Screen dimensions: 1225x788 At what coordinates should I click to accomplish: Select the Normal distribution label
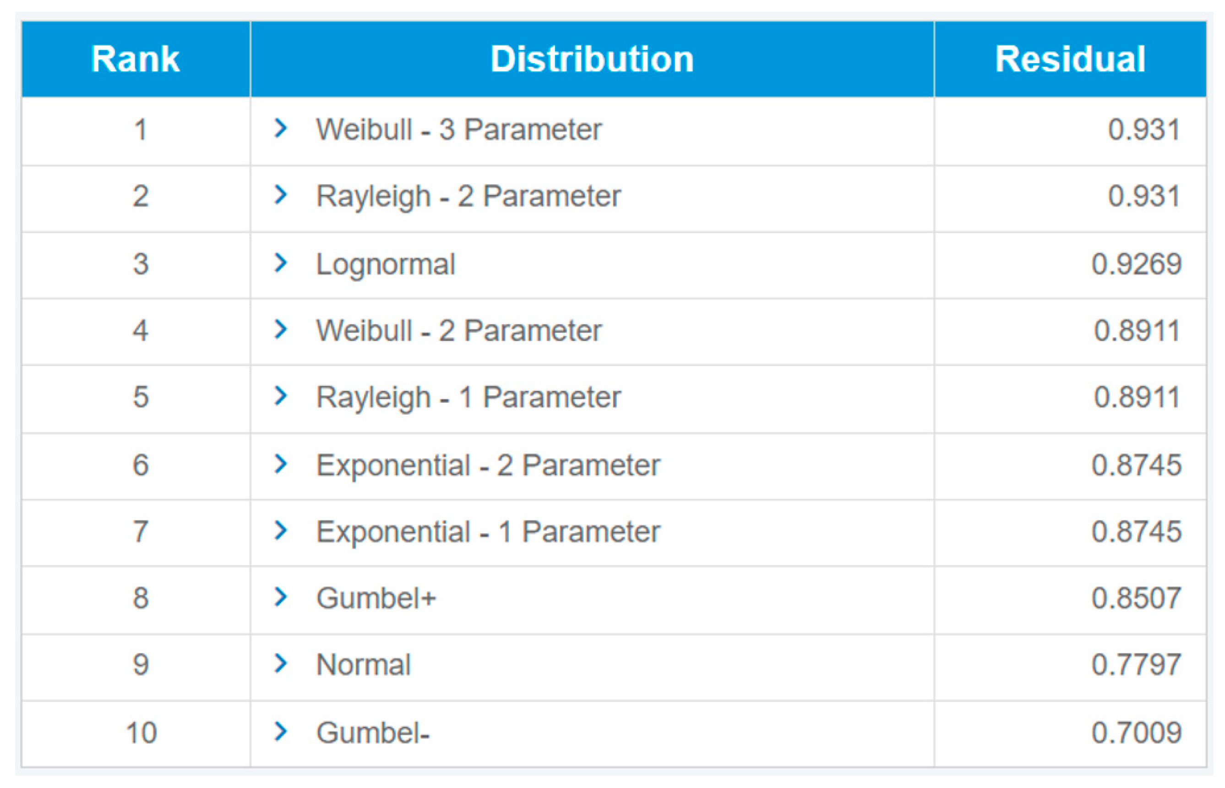click(363, 665)
